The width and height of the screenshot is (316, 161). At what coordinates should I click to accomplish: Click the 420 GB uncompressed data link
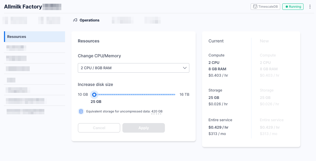coord(157,111)
